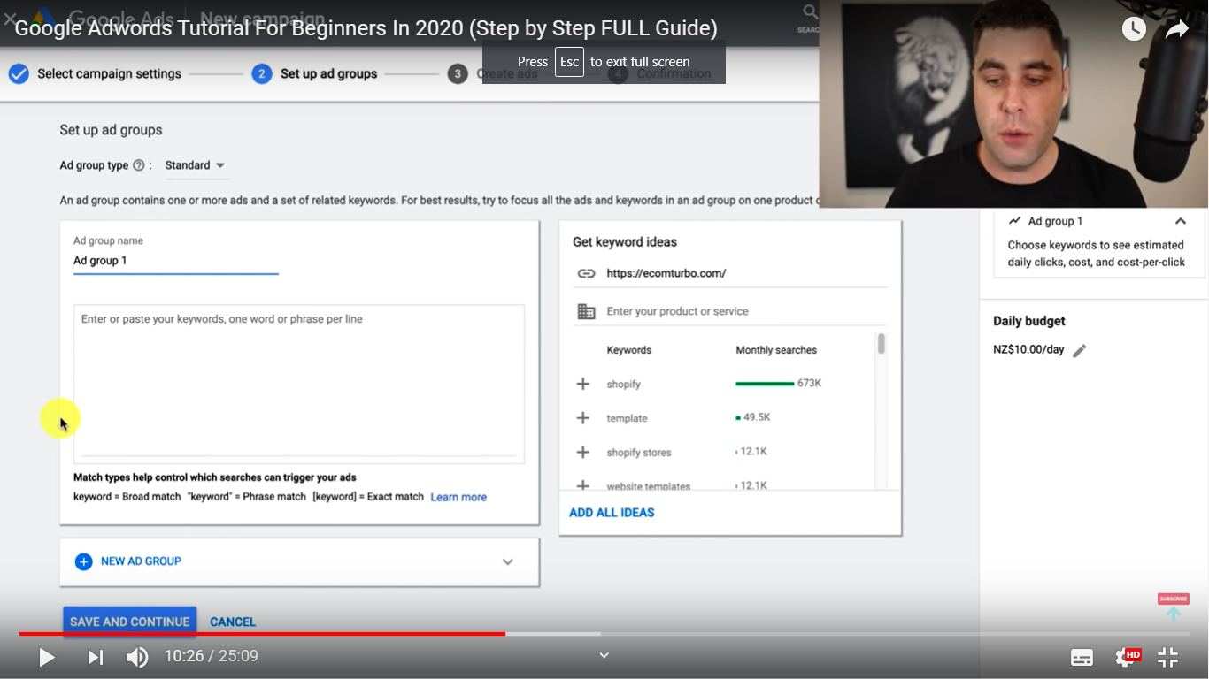The width and height of the screenshot is (1209, 679).
Task: Click Add All Ideas
Action: pyautogui.click(x=612, y=513)
